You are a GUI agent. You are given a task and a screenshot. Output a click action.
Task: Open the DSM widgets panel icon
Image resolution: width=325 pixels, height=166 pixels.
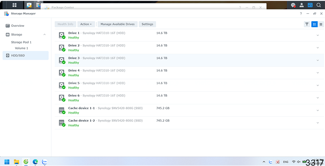pos(310,5)
